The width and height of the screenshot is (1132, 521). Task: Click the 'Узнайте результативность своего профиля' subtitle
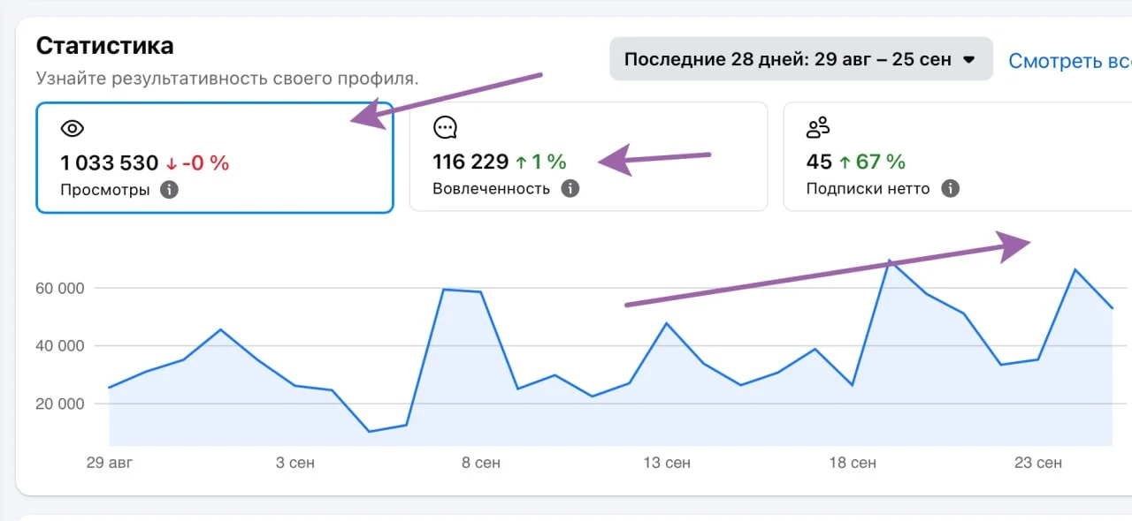[x=227, y=78]
